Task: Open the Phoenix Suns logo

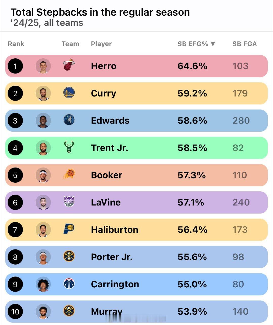Action: pyautogui.click(x=69, y=174)
